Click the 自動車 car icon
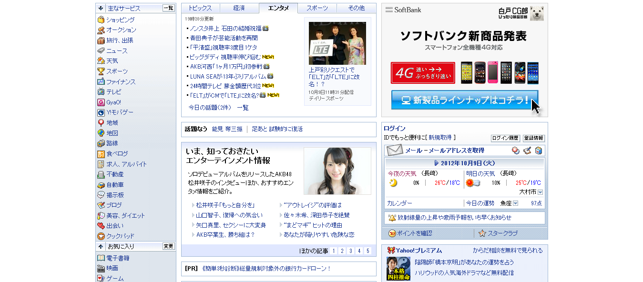 (101, 185)
